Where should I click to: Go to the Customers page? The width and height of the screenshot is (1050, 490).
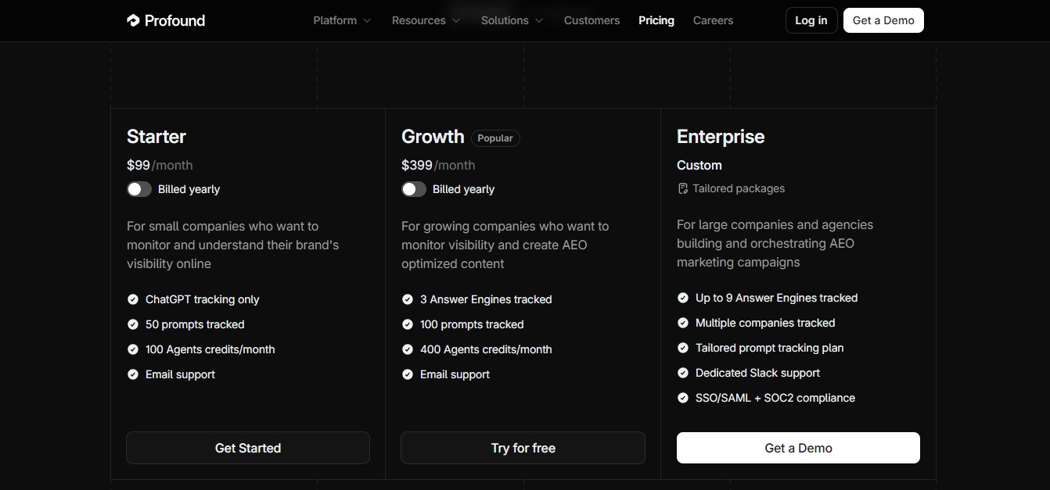(592, 20)
